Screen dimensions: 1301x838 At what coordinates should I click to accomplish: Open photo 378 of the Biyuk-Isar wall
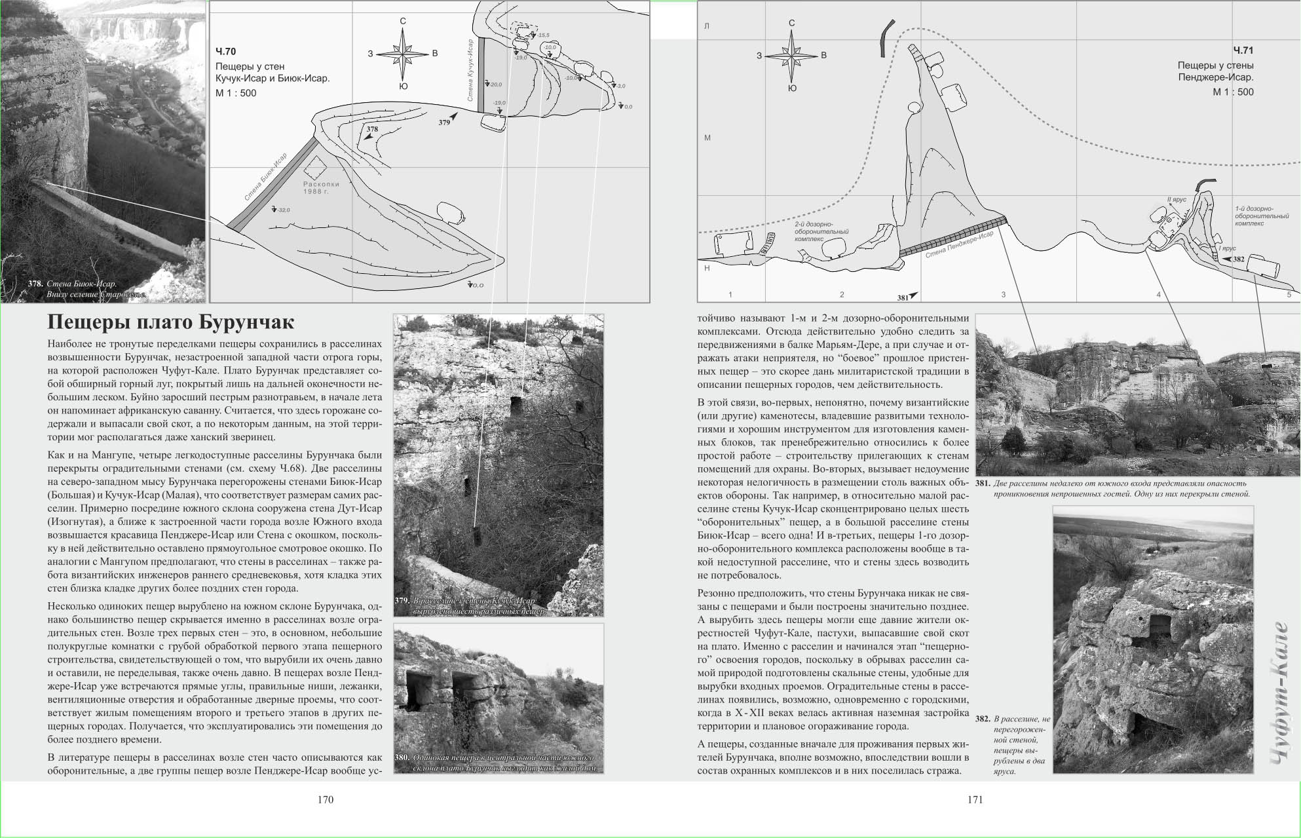pyautogui.click(x=103, y=151)
